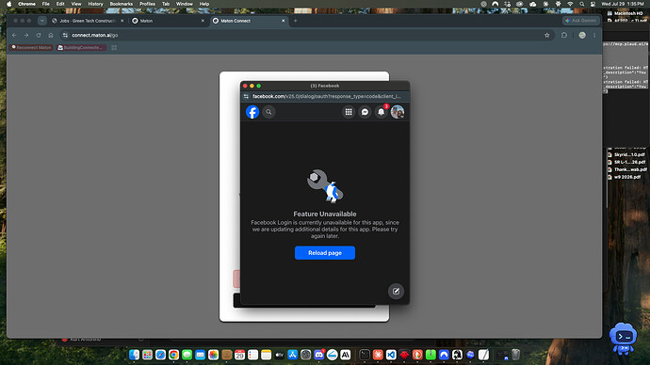Click the Ask Gemini button
650x365 pixels.
[581, 21]
